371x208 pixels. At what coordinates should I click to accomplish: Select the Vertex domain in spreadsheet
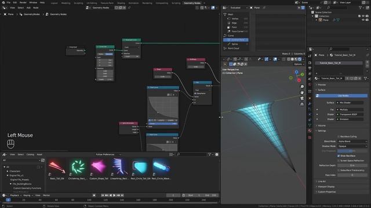[235, 18]
